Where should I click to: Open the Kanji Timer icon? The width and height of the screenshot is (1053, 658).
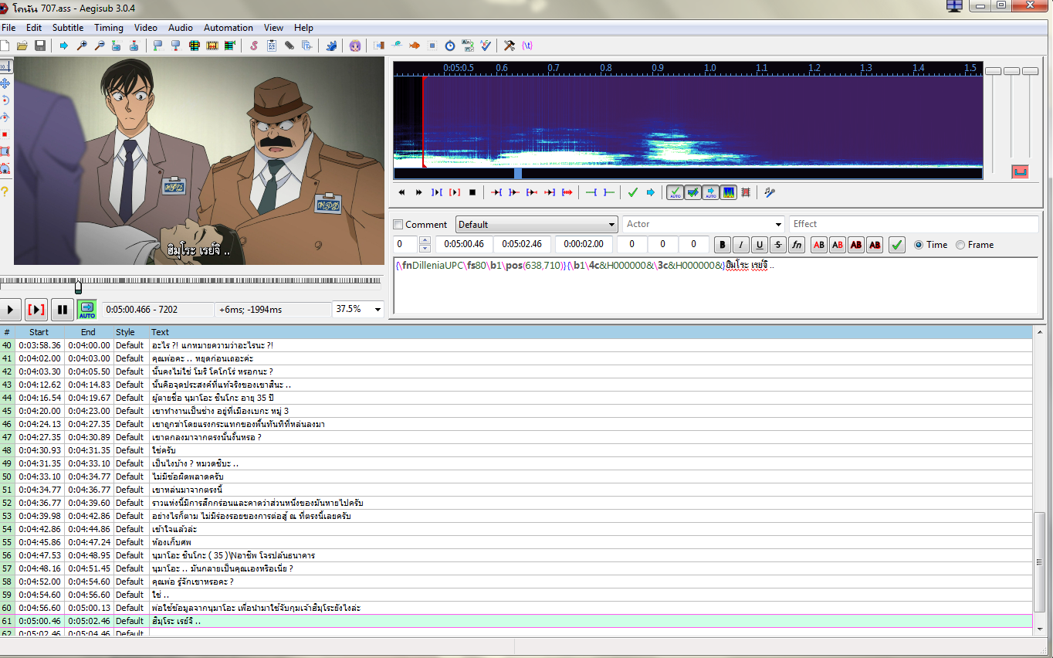468,46
